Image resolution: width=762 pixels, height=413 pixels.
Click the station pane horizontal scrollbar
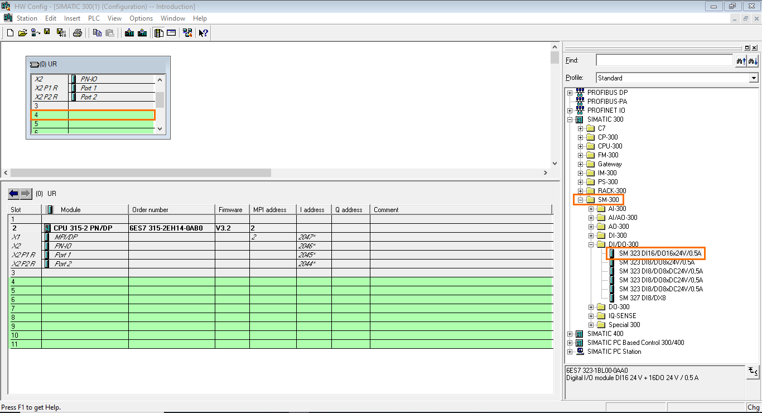141,173
